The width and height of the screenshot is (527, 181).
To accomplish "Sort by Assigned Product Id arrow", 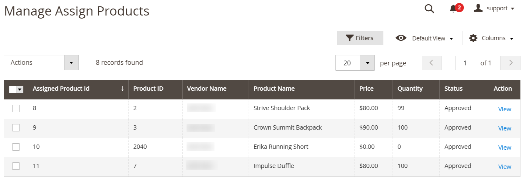I will pyautogui.click(x=122, y=89).
